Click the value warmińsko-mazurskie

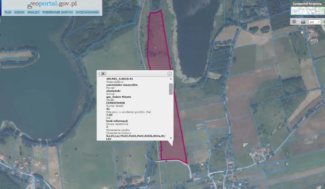coord(122,85)
